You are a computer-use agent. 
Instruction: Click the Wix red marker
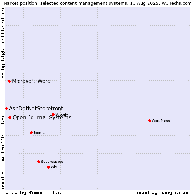(49, 167)
